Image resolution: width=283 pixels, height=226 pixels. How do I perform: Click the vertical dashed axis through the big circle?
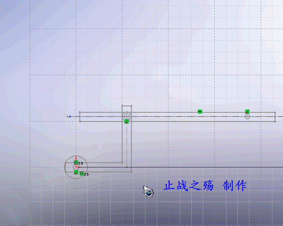click(127, 141)
